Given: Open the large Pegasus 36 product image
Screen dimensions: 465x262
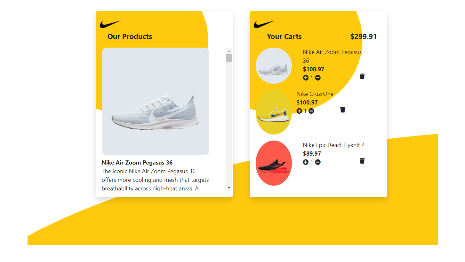Looking at the screenshot, I should pyautogui.click(x=156, y=101).
